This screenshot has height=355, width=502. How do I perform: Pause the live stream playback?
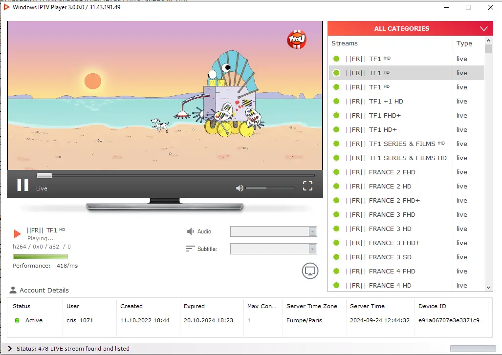tap(23, 185)
